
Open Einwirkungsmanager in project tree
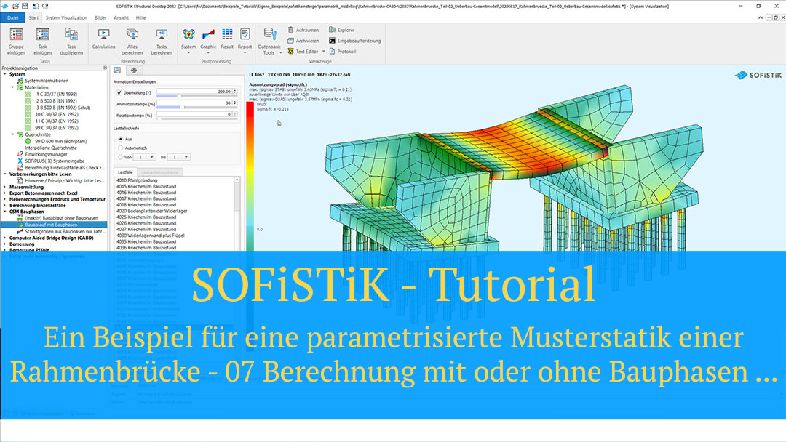pos(45,155)
